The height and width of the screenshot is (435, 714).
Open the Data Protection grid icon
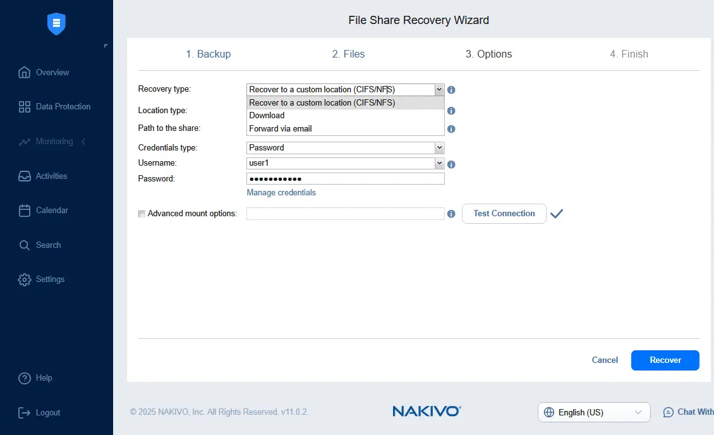(24, 107)
